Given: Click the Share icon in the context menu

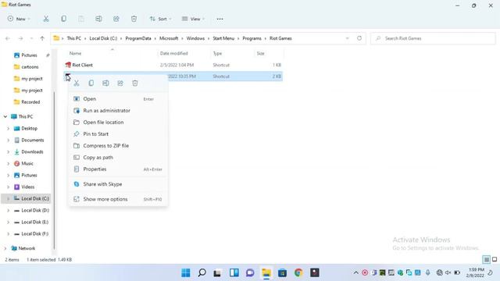Looking at the screenshot, I should pyautogui.click(x=120, y=84).
